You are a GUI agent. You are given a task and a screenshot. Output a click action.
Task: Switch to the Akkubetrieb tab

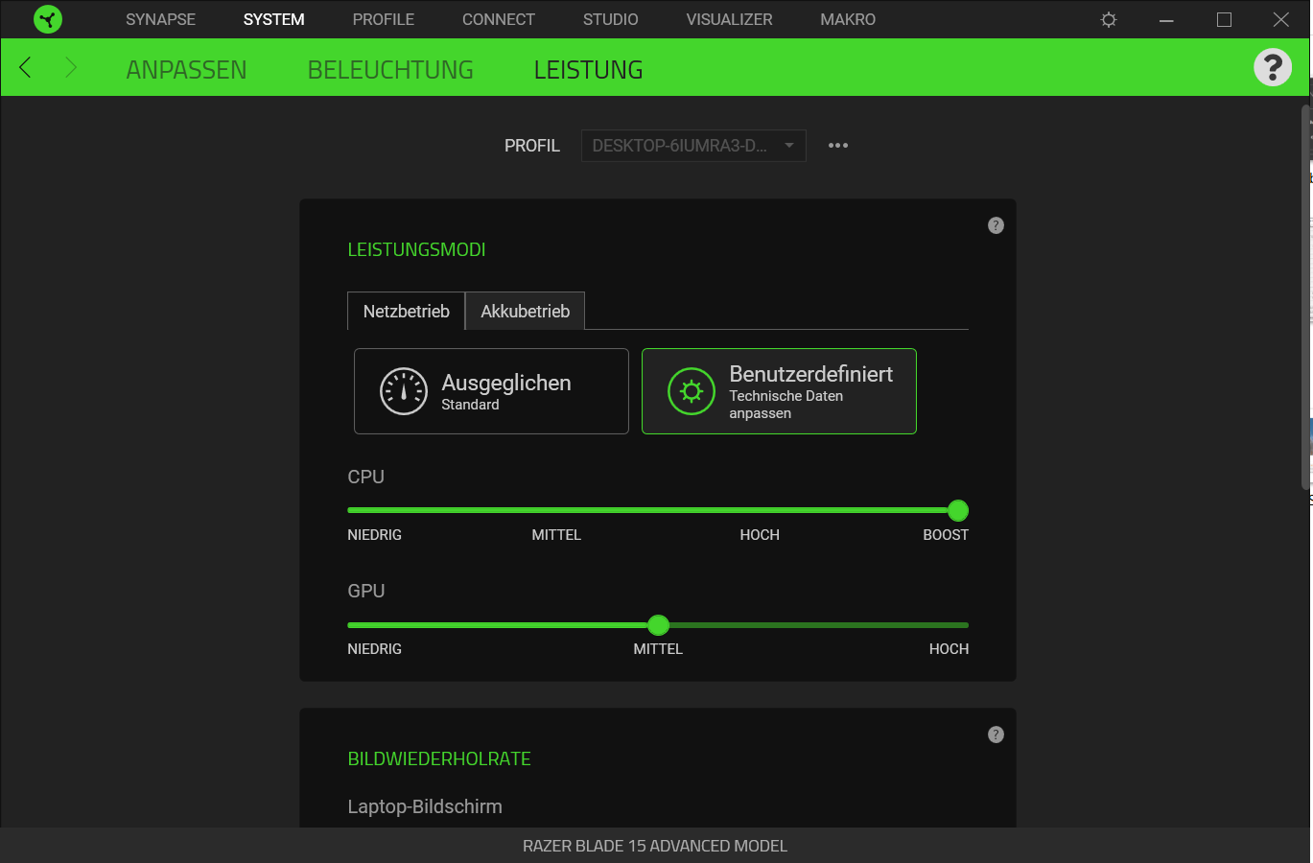(525, 312)
